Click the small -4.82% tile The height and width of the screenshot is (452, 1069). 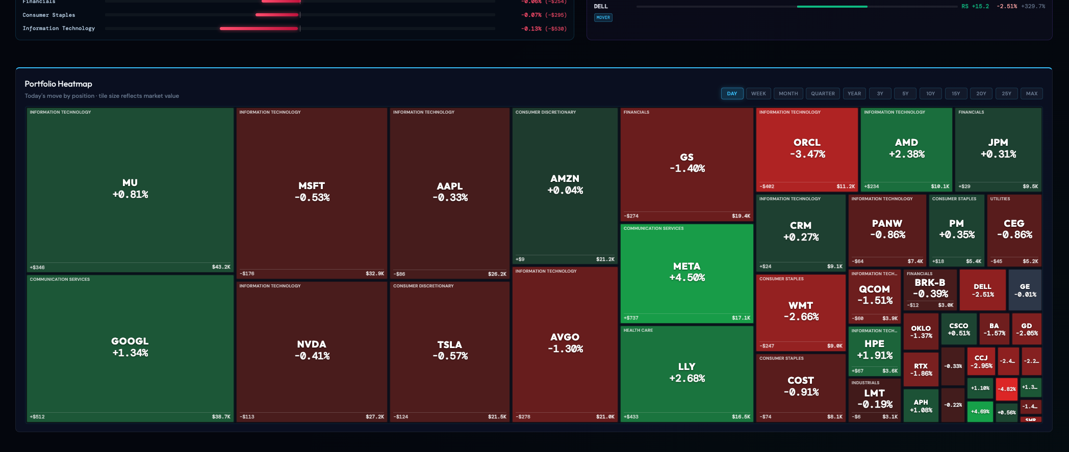[1006, 389]
